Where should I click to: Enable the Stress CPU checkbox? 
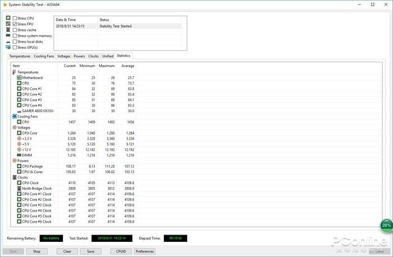15,19
